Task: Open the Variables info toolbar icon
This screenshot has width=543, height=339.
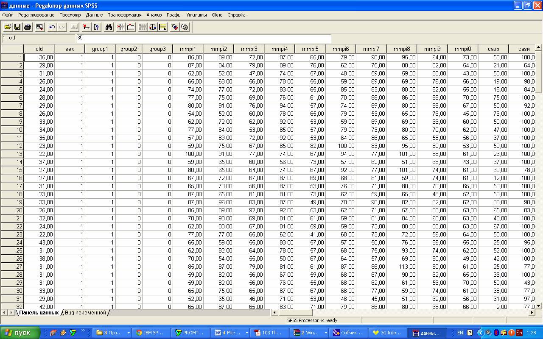Action: 96,27
